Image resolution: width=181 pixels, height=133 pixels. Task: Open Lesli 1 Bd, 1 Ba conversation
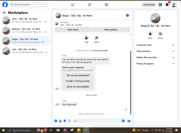(25, 51)
